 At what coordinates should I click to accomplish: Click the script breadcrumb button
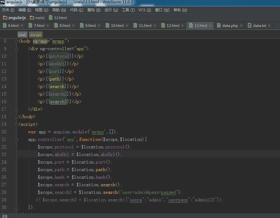[35, 35]
